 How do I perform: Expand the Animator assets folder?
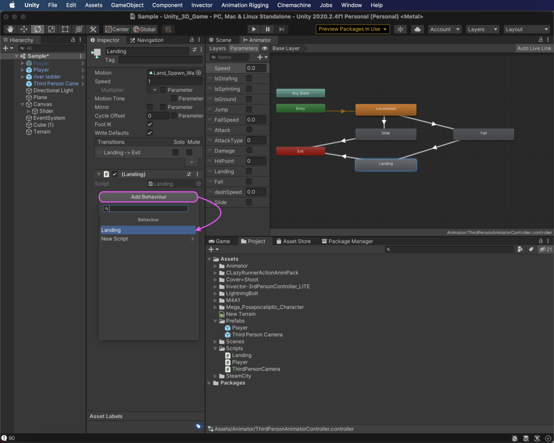coord(215,266)
